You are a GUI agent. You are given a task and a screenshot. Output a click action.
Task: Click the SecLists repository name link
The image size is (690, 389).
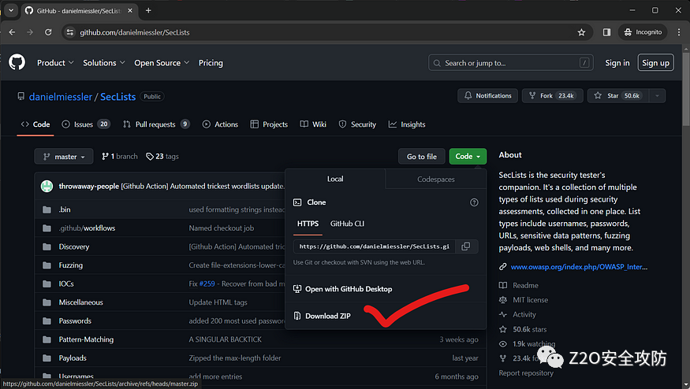point(118,97)
